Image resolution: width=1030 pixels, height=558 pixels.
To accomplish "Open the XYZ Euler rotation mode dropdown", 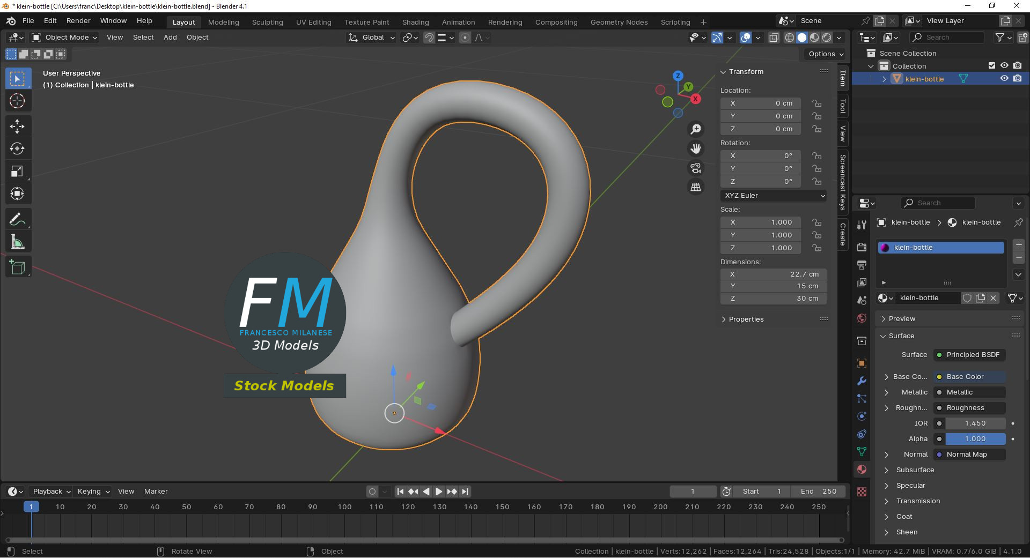I will 774,196.
